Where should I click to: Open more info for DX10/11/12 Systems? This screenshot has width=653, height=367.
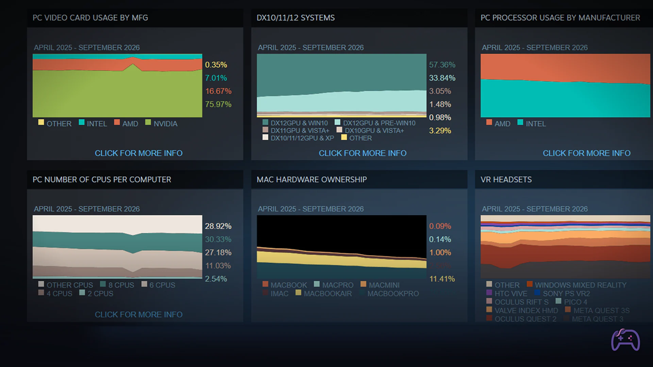[363, 153]
